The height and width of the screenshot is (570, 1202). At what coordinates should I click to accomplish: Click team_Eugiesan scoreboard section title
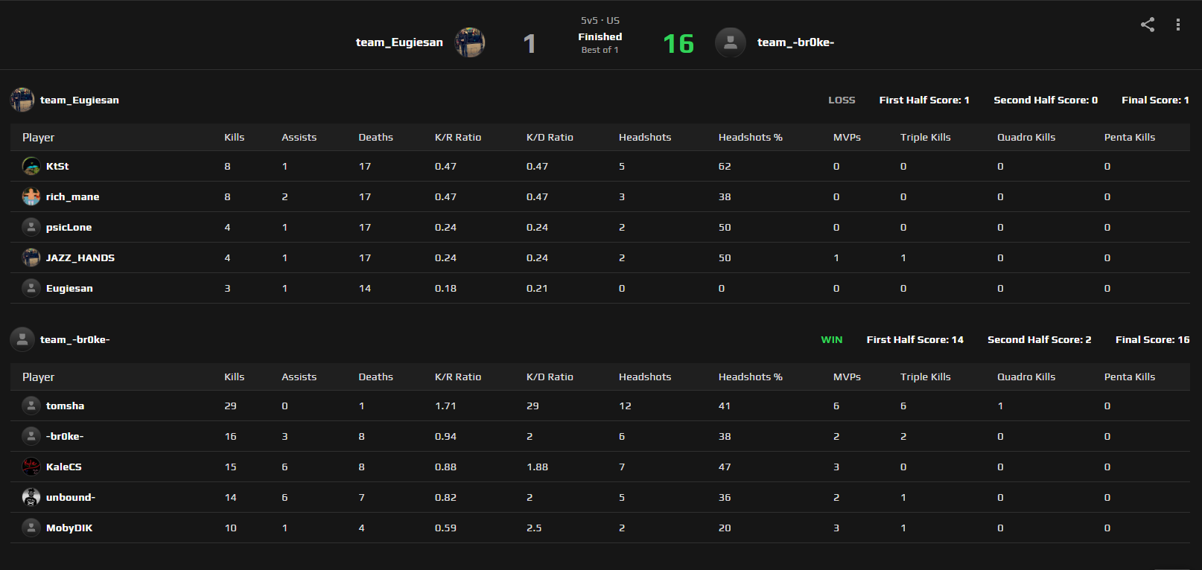click(80, 100)
